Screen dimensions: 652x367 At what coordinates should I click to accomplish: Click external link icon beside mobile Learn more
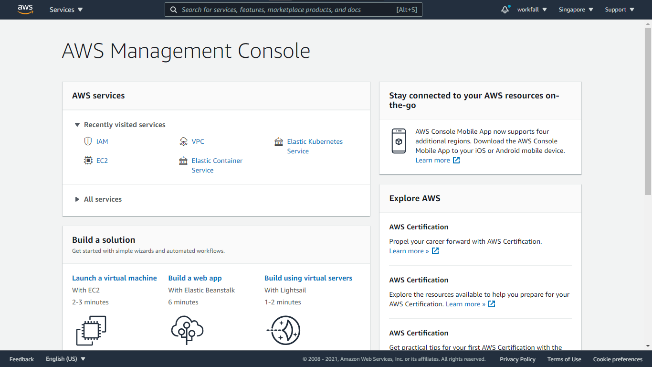(456, 160)
